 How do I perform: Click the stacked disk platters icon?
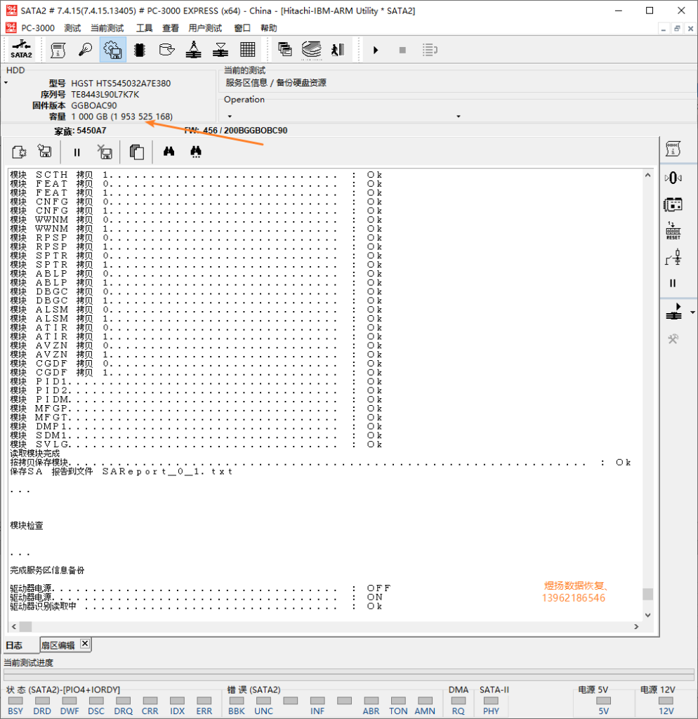[x=312, y=50]
